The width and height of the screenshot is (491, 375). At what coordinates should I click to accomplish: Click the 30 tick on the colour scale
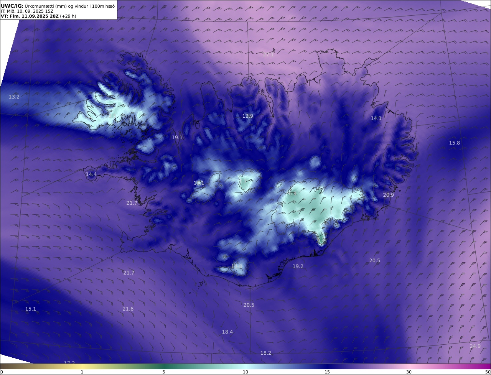coord(409,372)
